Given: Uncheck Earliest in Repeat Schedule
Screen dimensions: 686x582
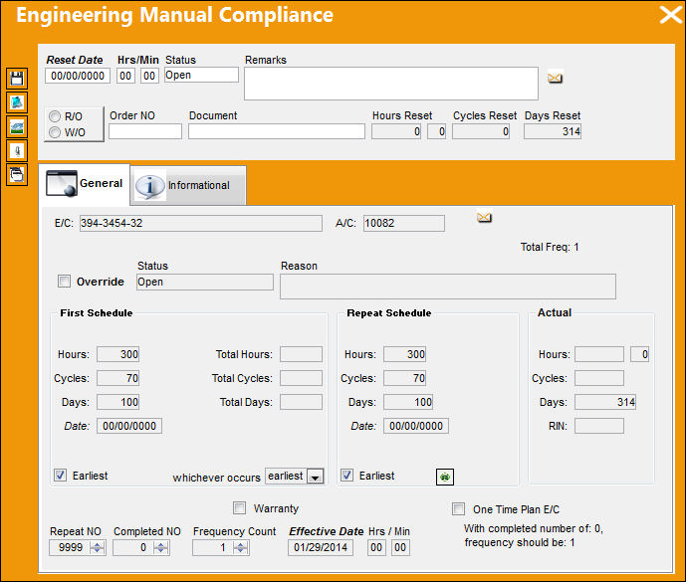Looking at the screenshot, I should click(x=346, y=476).
